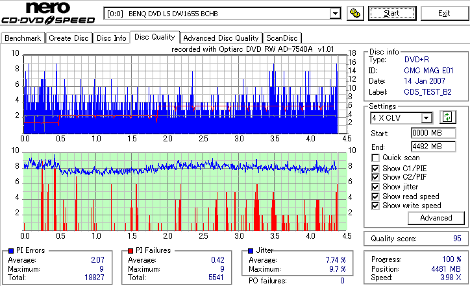
Task: Click the red PI Failures legend square
Action: [x=130, y=251]
